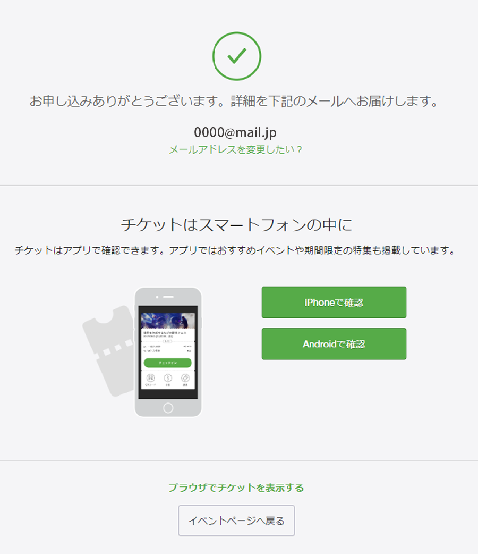478x554 pixels.
Task: Click the 1/1 page indicator in the phone mockup
Action: pyautogui.click(x=167, y=341)
